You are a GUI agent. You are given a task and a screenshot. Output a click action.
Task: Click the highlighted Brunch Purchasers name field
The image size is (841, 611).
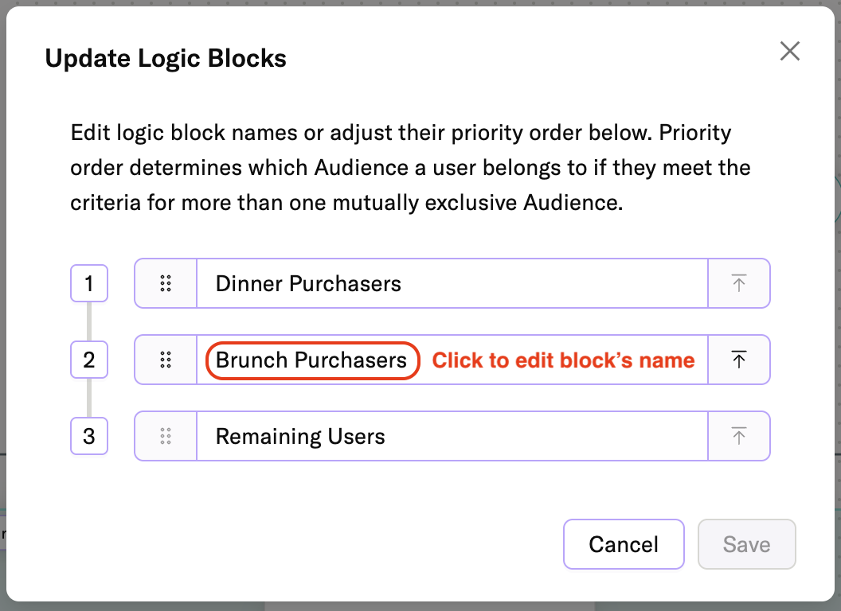311,360
